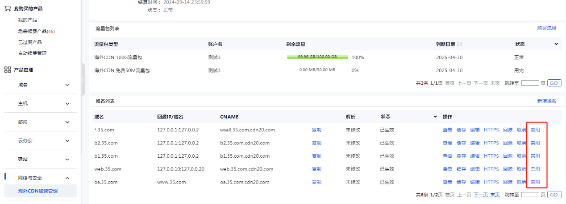Open 海外CDN加速管理 in the sidebar
This screenshot has height=204, width=566.
coord(38,191)
